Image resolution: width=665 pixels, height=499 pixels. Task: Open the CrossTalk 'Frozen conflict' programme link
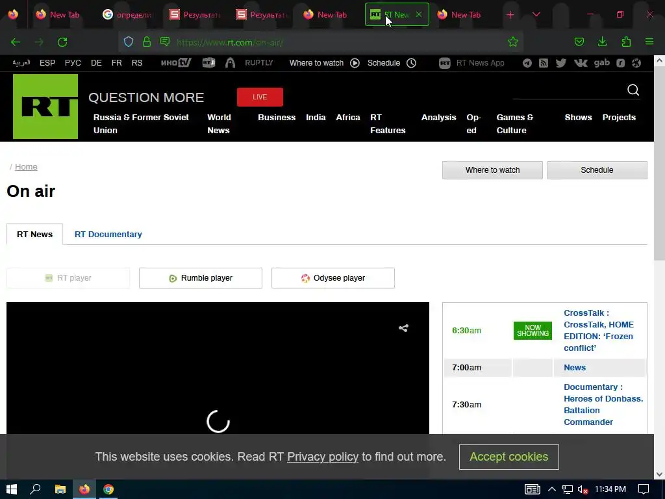coord(599,330)
